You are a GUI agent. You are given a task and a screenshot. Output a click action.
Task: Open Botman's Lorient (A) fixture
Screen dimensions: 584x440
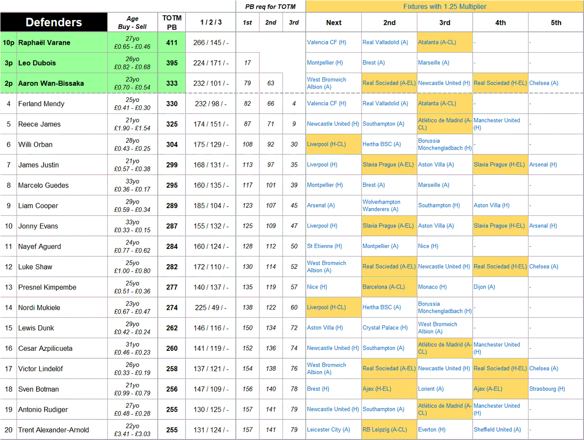[x=431, y=389]
